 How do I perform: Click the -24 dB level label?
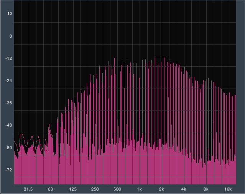9,81
